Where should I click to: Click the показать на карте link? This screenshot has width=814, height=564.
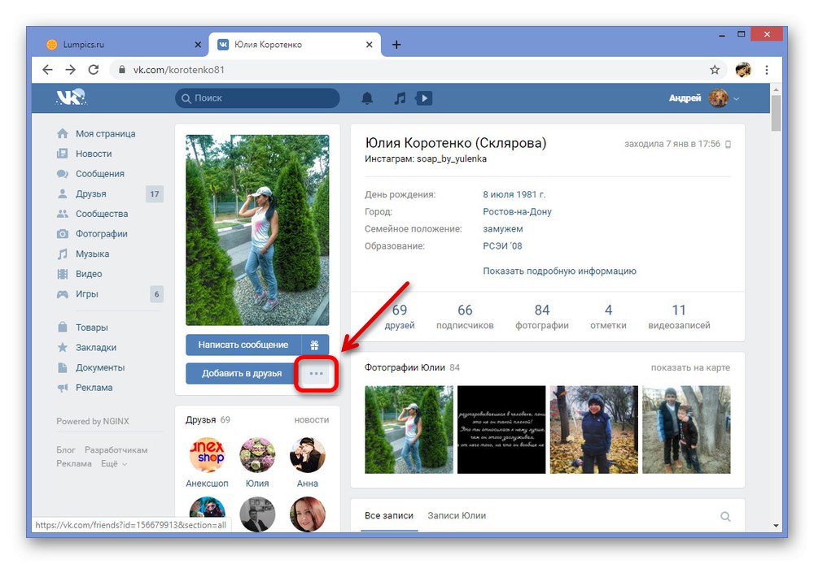(690, 367)
